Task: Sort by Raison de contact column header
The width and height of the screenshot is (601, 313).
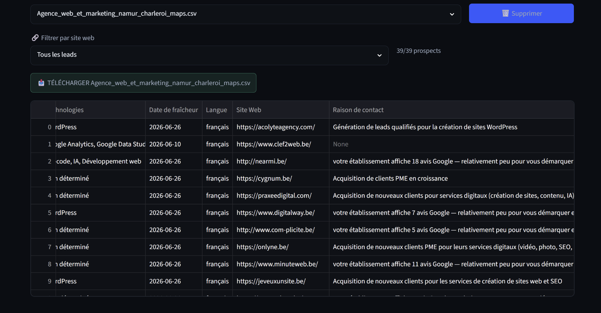Action: [451, 110]
